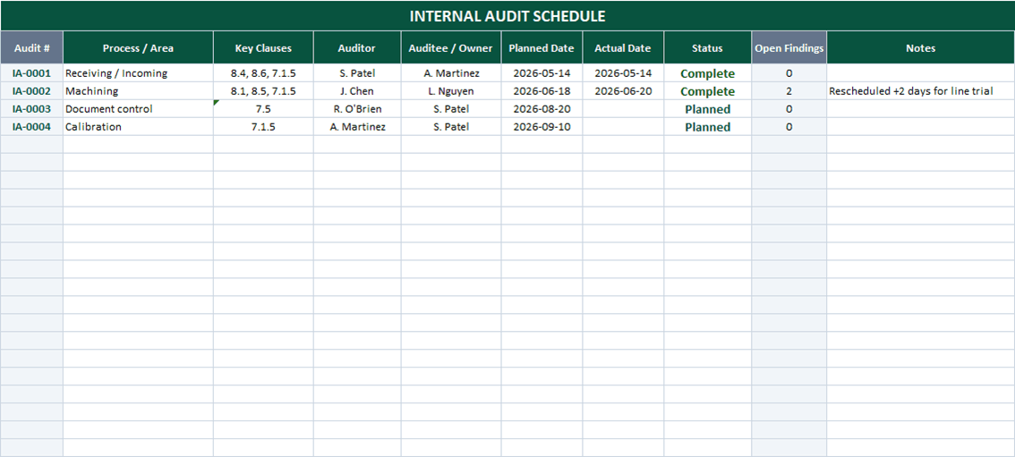Screen dimensions: 1015x457
Task: Select the Calibration row's 7.1.5 clause cell
Action: [263, 127]
